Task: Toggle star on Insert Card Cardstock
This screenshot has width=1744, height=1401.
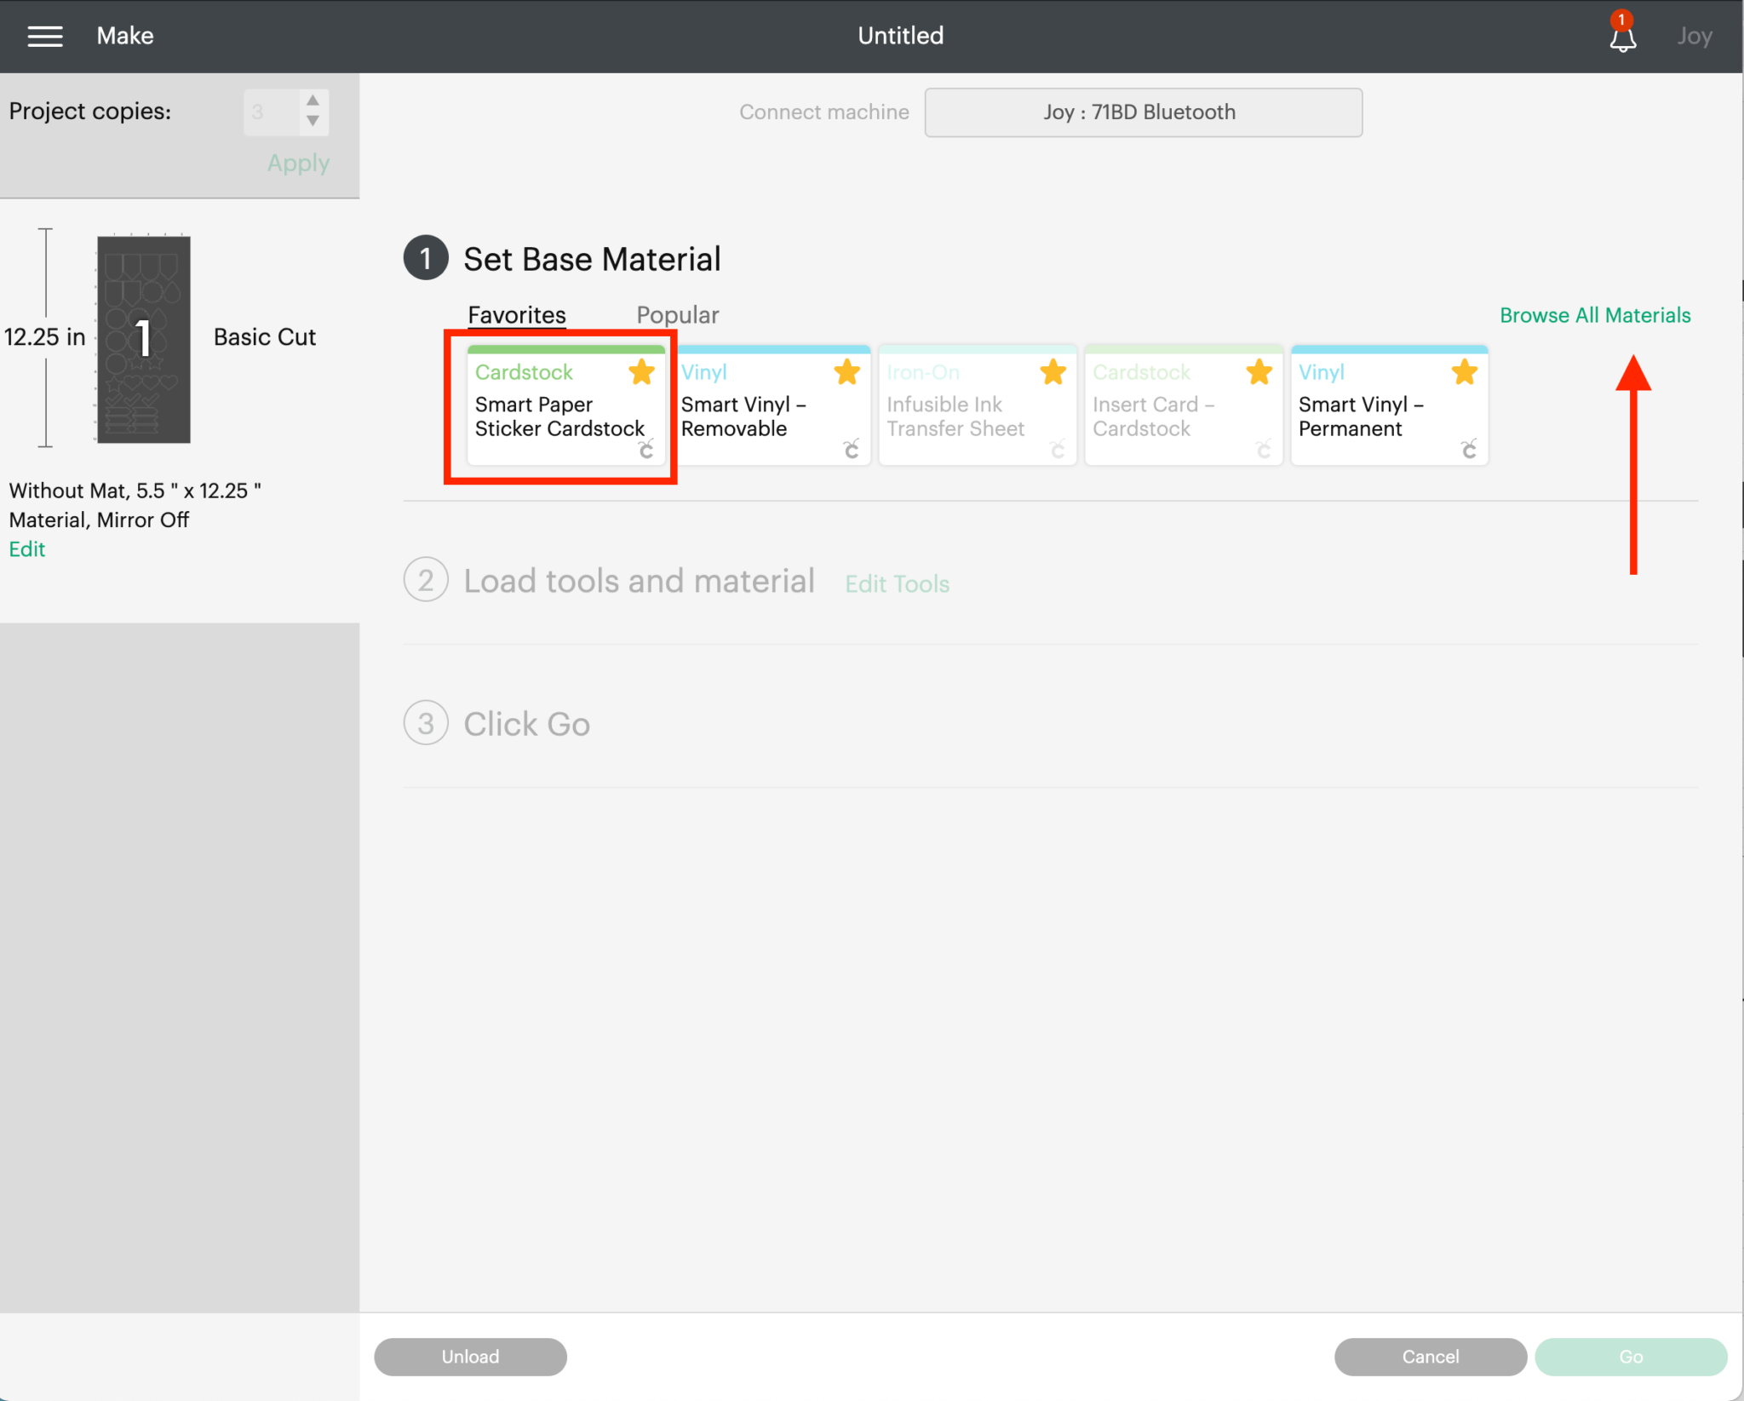Action: (1259, 372)
